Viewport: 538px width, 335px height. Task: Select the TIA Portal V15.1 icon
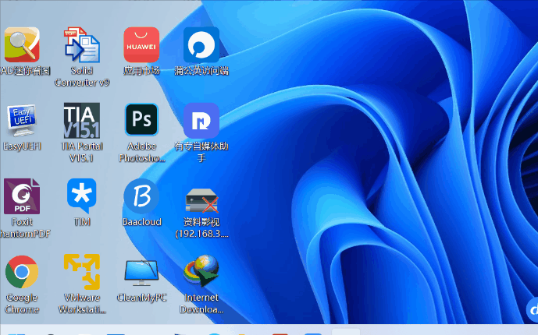[x=81, y=120]
